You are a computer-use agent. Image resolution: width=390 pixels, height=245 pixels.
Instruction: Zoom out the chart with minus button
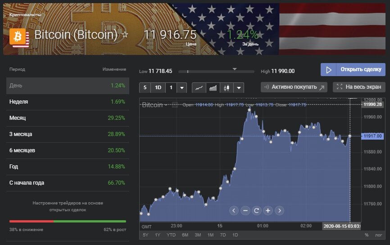pos(245,210)
